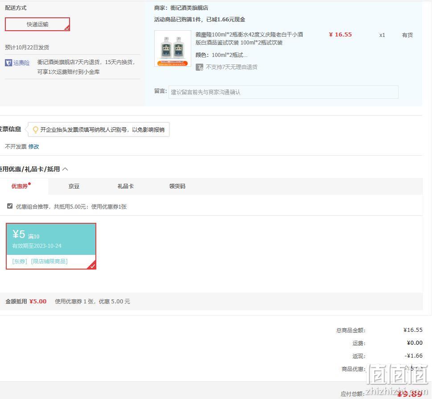
Task: Open the 義慶隆100ml*2瓶 product title
Action: click(249, 39)
